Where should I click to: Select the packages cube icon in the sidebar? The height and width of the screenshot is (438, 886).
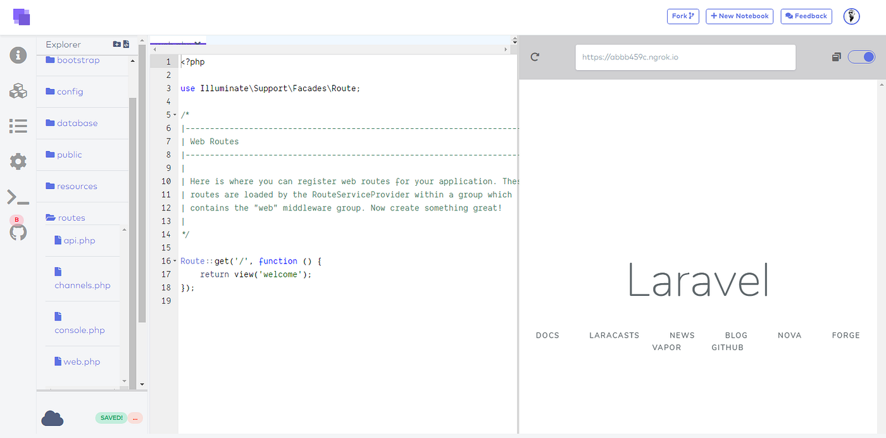[x=18, y=90]
